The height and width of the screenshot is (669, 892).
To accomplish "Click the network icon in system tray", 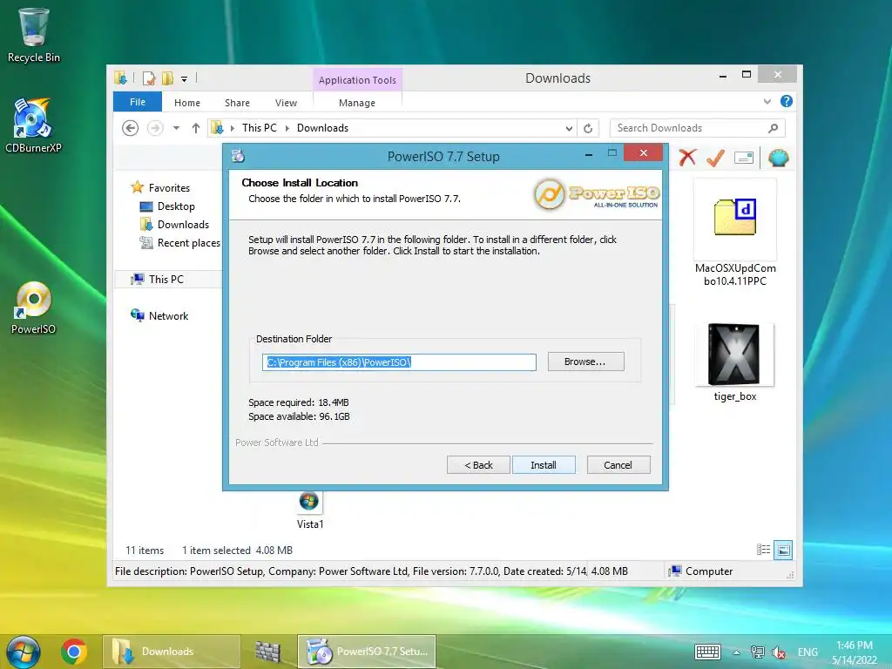I will [757, 652].
